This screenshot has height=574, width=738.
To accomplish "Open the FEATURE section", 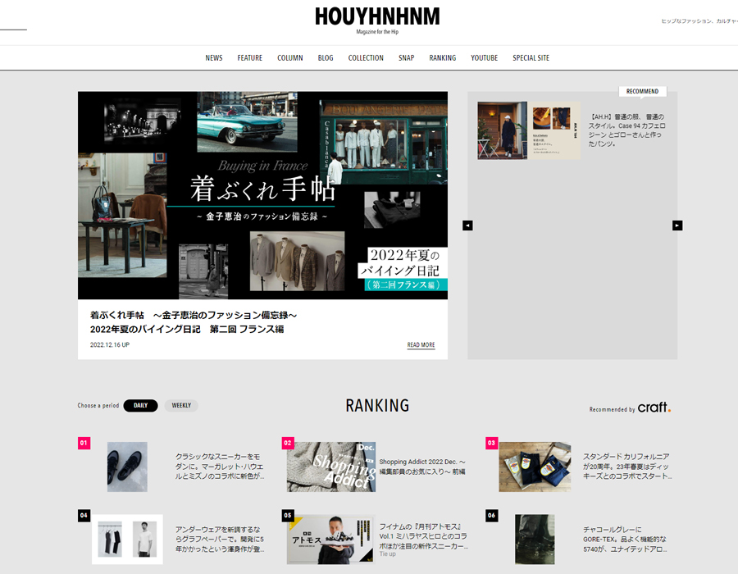I will (x=250, y=58).
